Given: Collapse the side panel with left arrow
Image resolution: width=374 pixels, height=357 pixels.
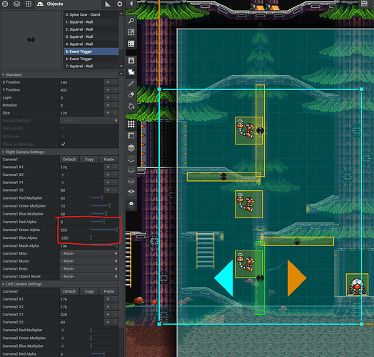Looking at the screenshot, I should click(131, 4).
